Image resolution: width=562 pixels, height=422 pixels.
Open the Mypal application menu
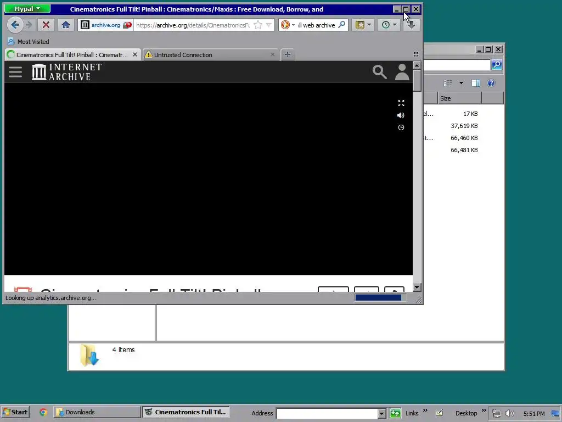27,9
